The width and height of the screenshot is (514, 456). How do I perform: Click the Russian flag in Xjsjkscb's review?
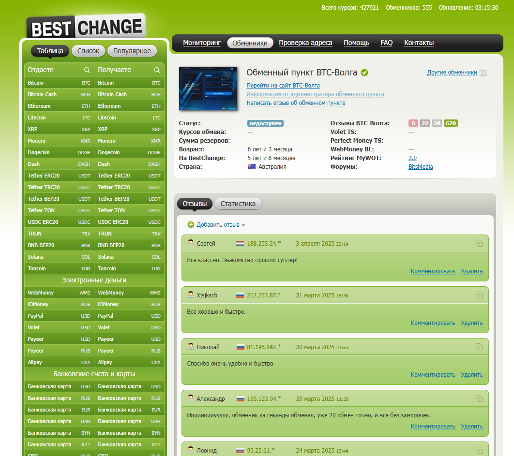tap(240, 295)
